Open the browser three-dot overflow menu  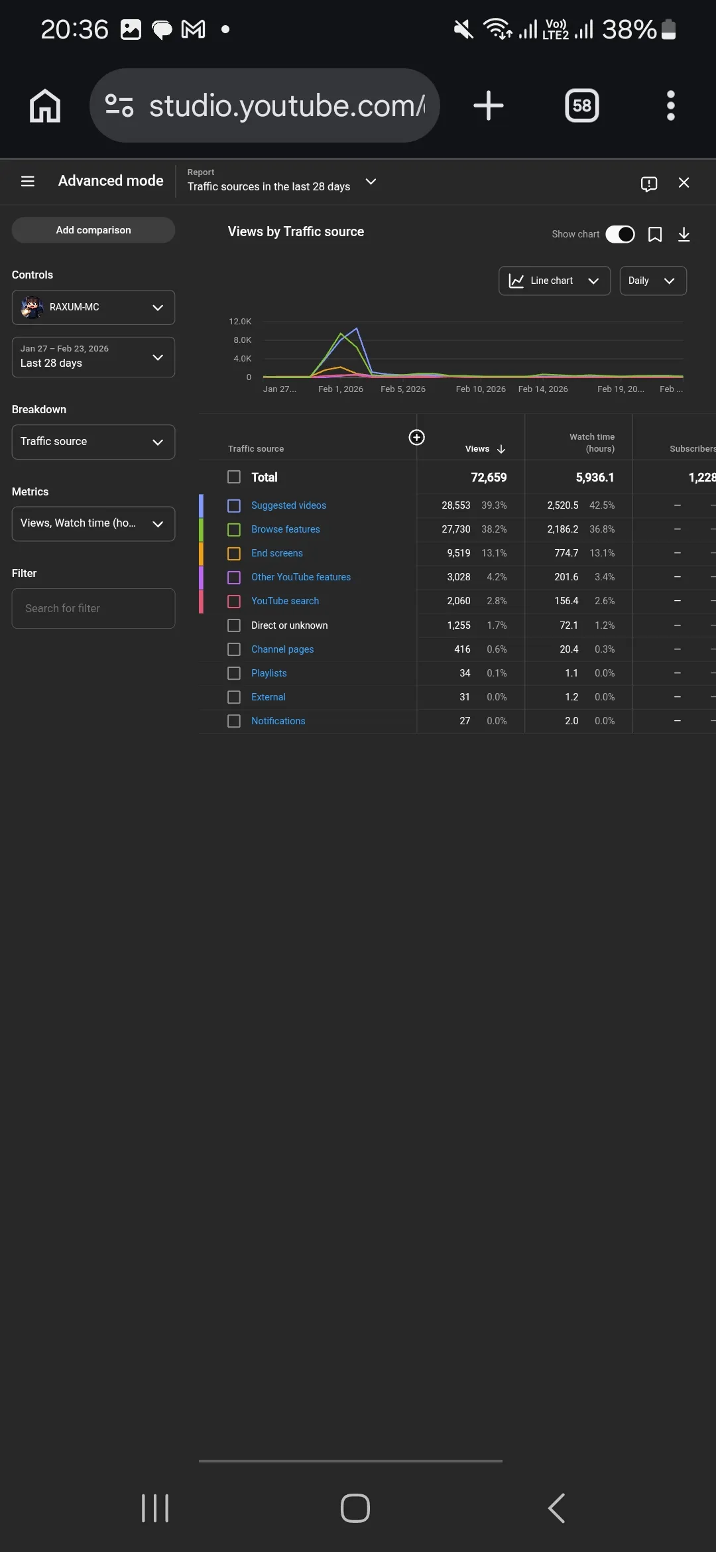(x=671, y=106)
